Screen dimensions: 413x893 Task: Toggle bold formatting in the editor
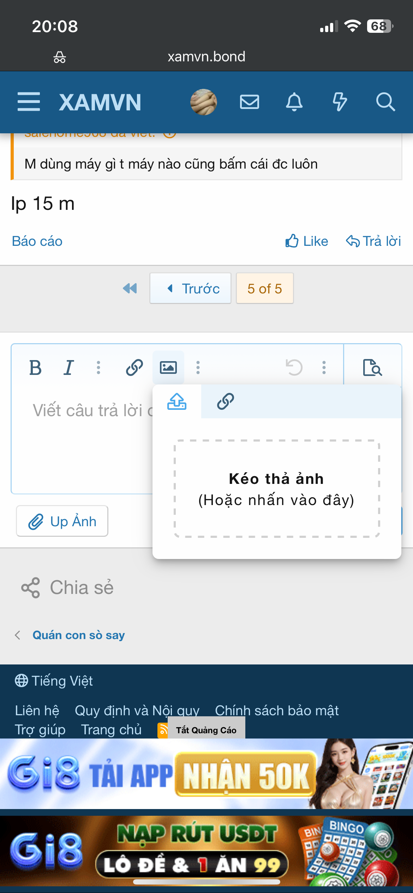coord(35,368)
